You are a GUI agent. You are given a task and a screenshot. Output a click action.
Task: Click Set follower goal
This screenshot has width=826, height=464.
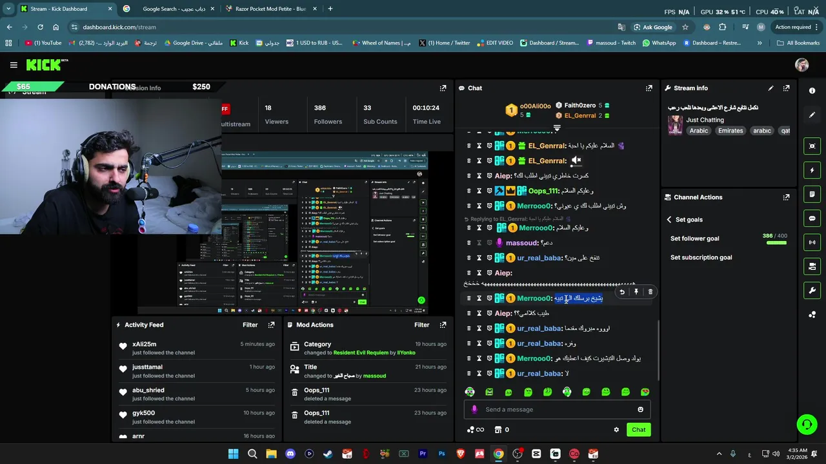click(694, 238)
